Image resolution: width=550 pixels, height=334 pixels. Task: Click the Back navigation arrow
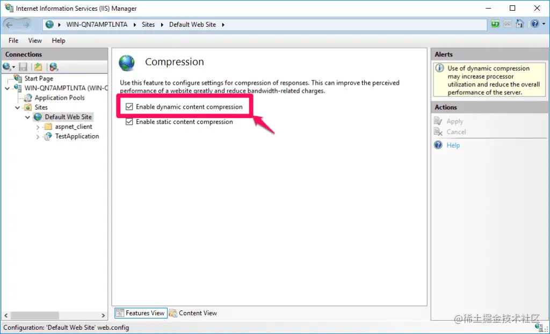[x=10, y=25]
